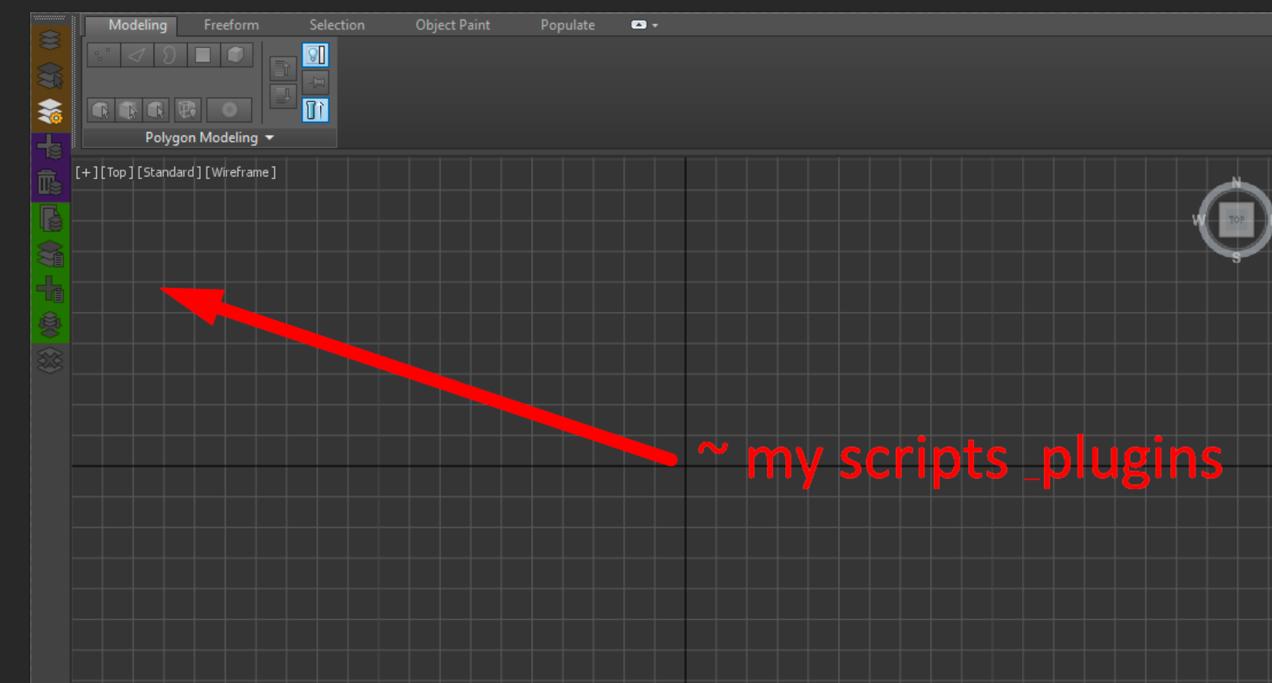Toggle the Pin Stack pushpin button
This screenshot has height=683, width=1272.
316,82
